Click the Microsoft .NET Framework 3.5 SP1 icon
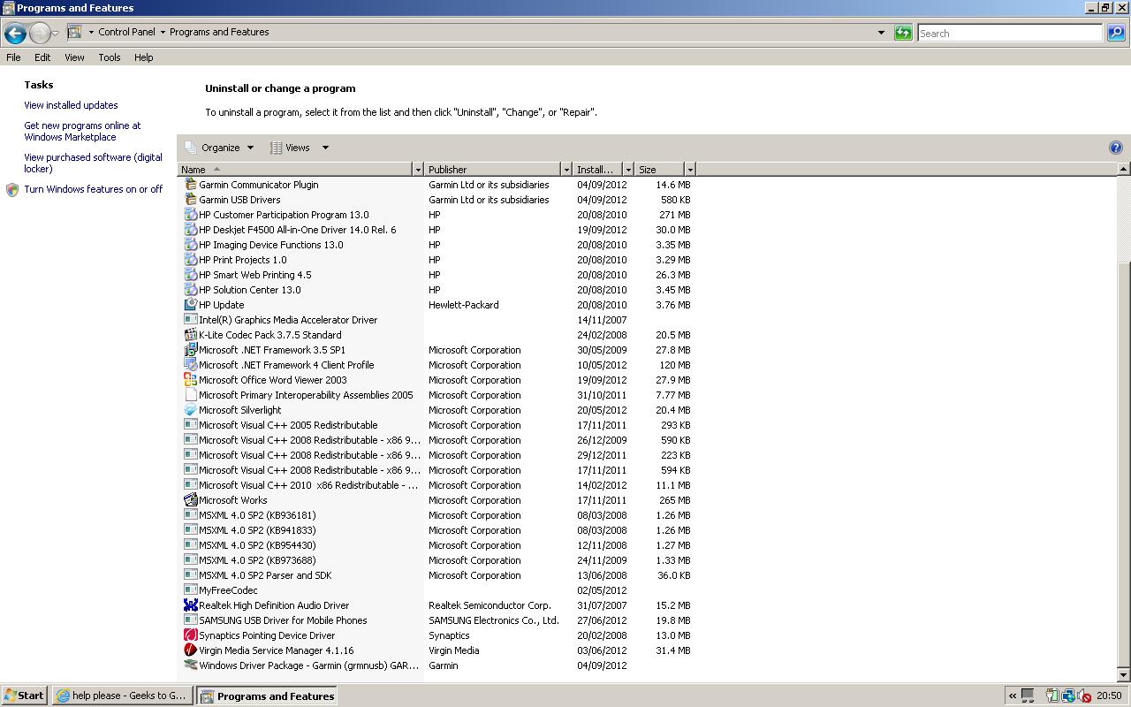The image size is (1131, 707). click(190, 350)
